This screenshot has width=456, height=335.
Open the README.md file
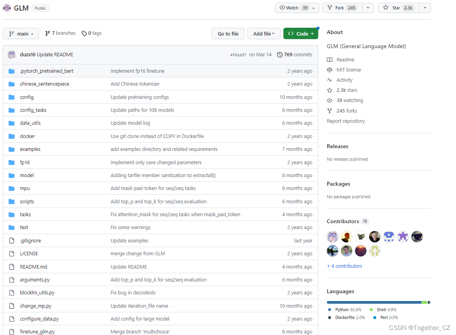tap(33, 267)
